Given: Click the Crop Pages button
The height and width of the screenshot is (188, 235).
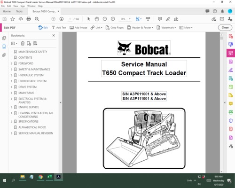Looking at the screenshot, I should [x=115, y=28].
